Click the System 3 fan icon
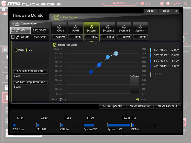Image resolution: width=191 pixels, height=143 pixels. [124, 27]
